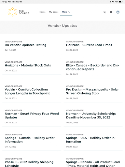The width and height of the screenshot is (125, 167).
Task: Open Pro Design Massachusetts Solar Screen update
Action: tap(92, 91)
